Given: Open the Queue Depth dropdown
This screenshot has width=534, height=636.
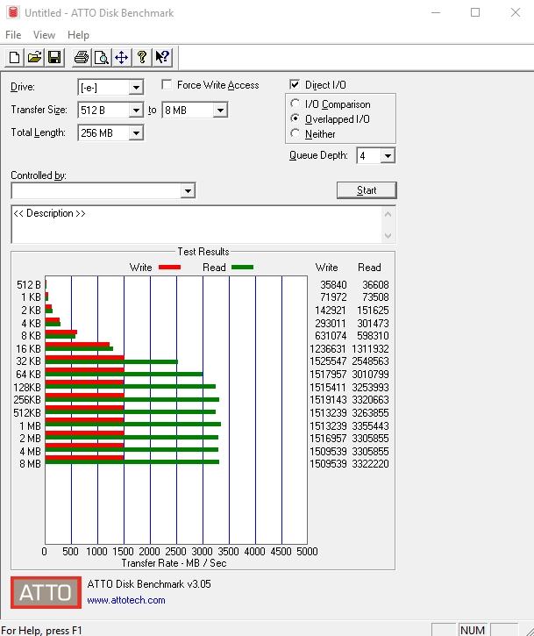Looking at the screenshot, I should tap(388, 156).
